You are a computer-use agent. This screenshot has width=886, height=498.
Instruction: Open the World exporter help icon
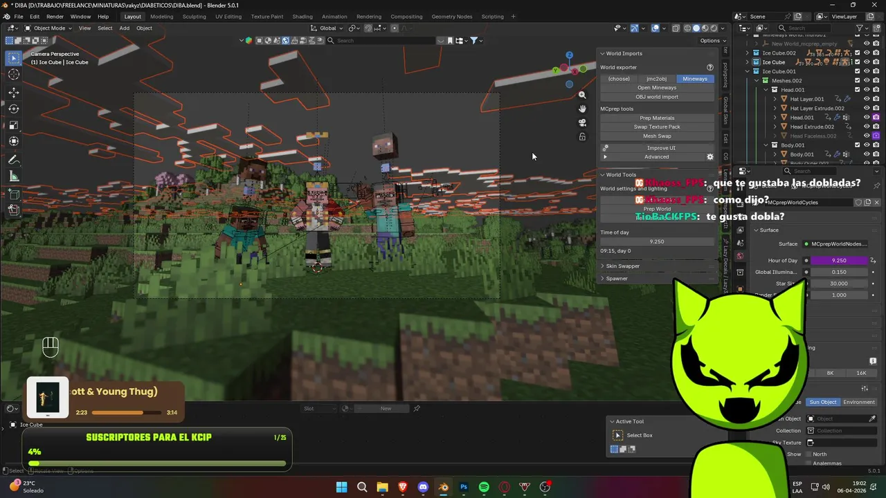click(x=709, y=67)
